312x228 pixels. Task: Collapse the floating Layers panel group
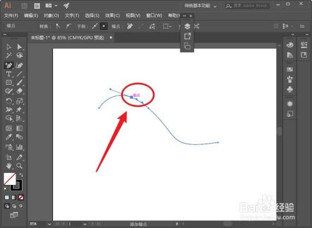coord(185,16)
